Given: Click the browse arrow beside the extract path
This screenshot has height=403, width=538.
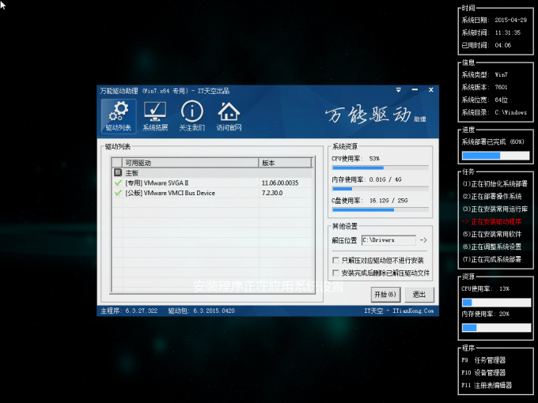Looking at the screenshot, I should coord(423,240).
